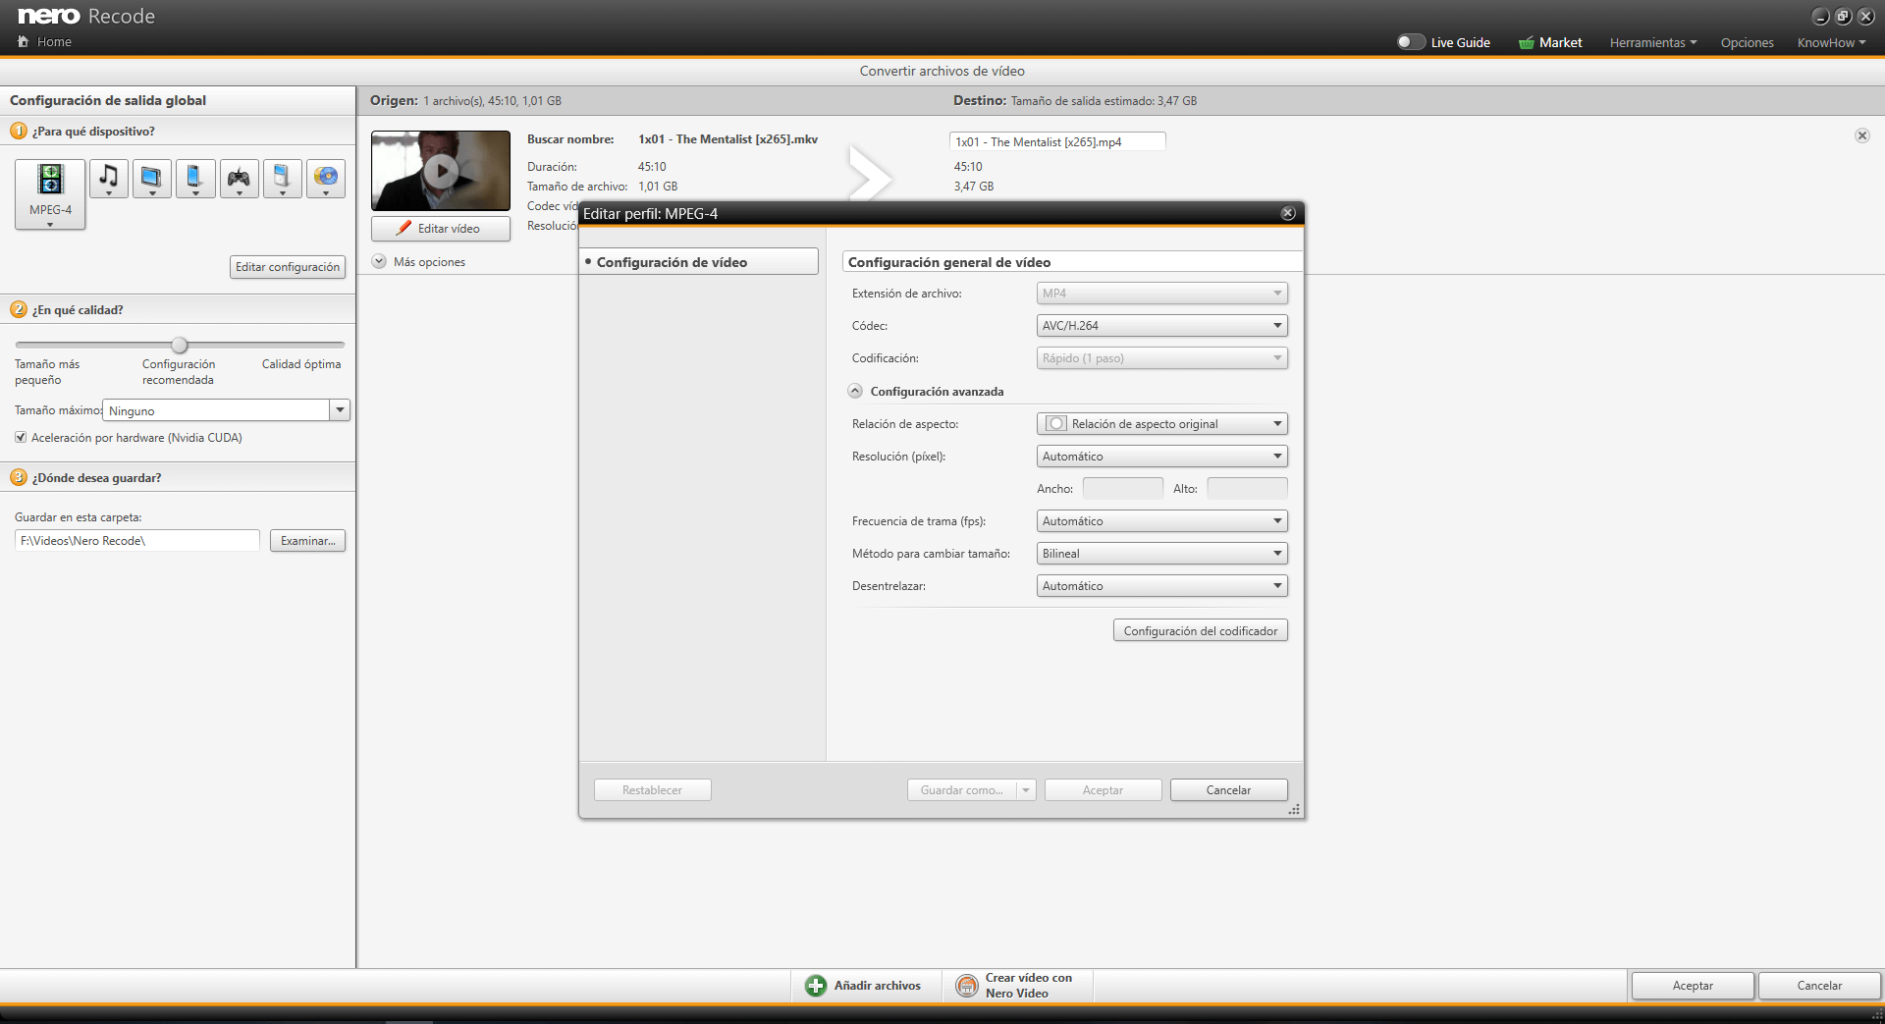Collapse the Configuración avanzada section

click(x=855, y=391)
